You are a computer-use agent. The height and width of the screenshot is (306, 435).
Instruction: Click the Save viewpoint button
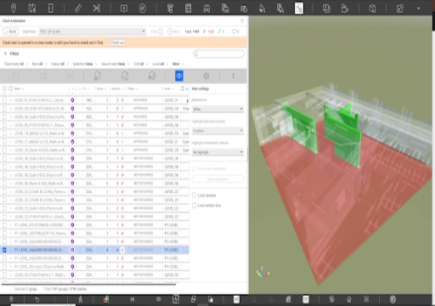point(217,179)
